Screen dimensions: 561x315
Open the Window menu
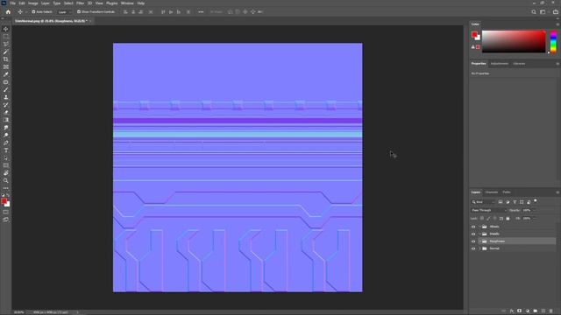(x=127, y=3)
